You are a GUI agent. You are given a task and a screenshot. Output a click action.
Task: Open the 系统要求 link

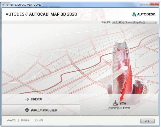tap(25, 120)
